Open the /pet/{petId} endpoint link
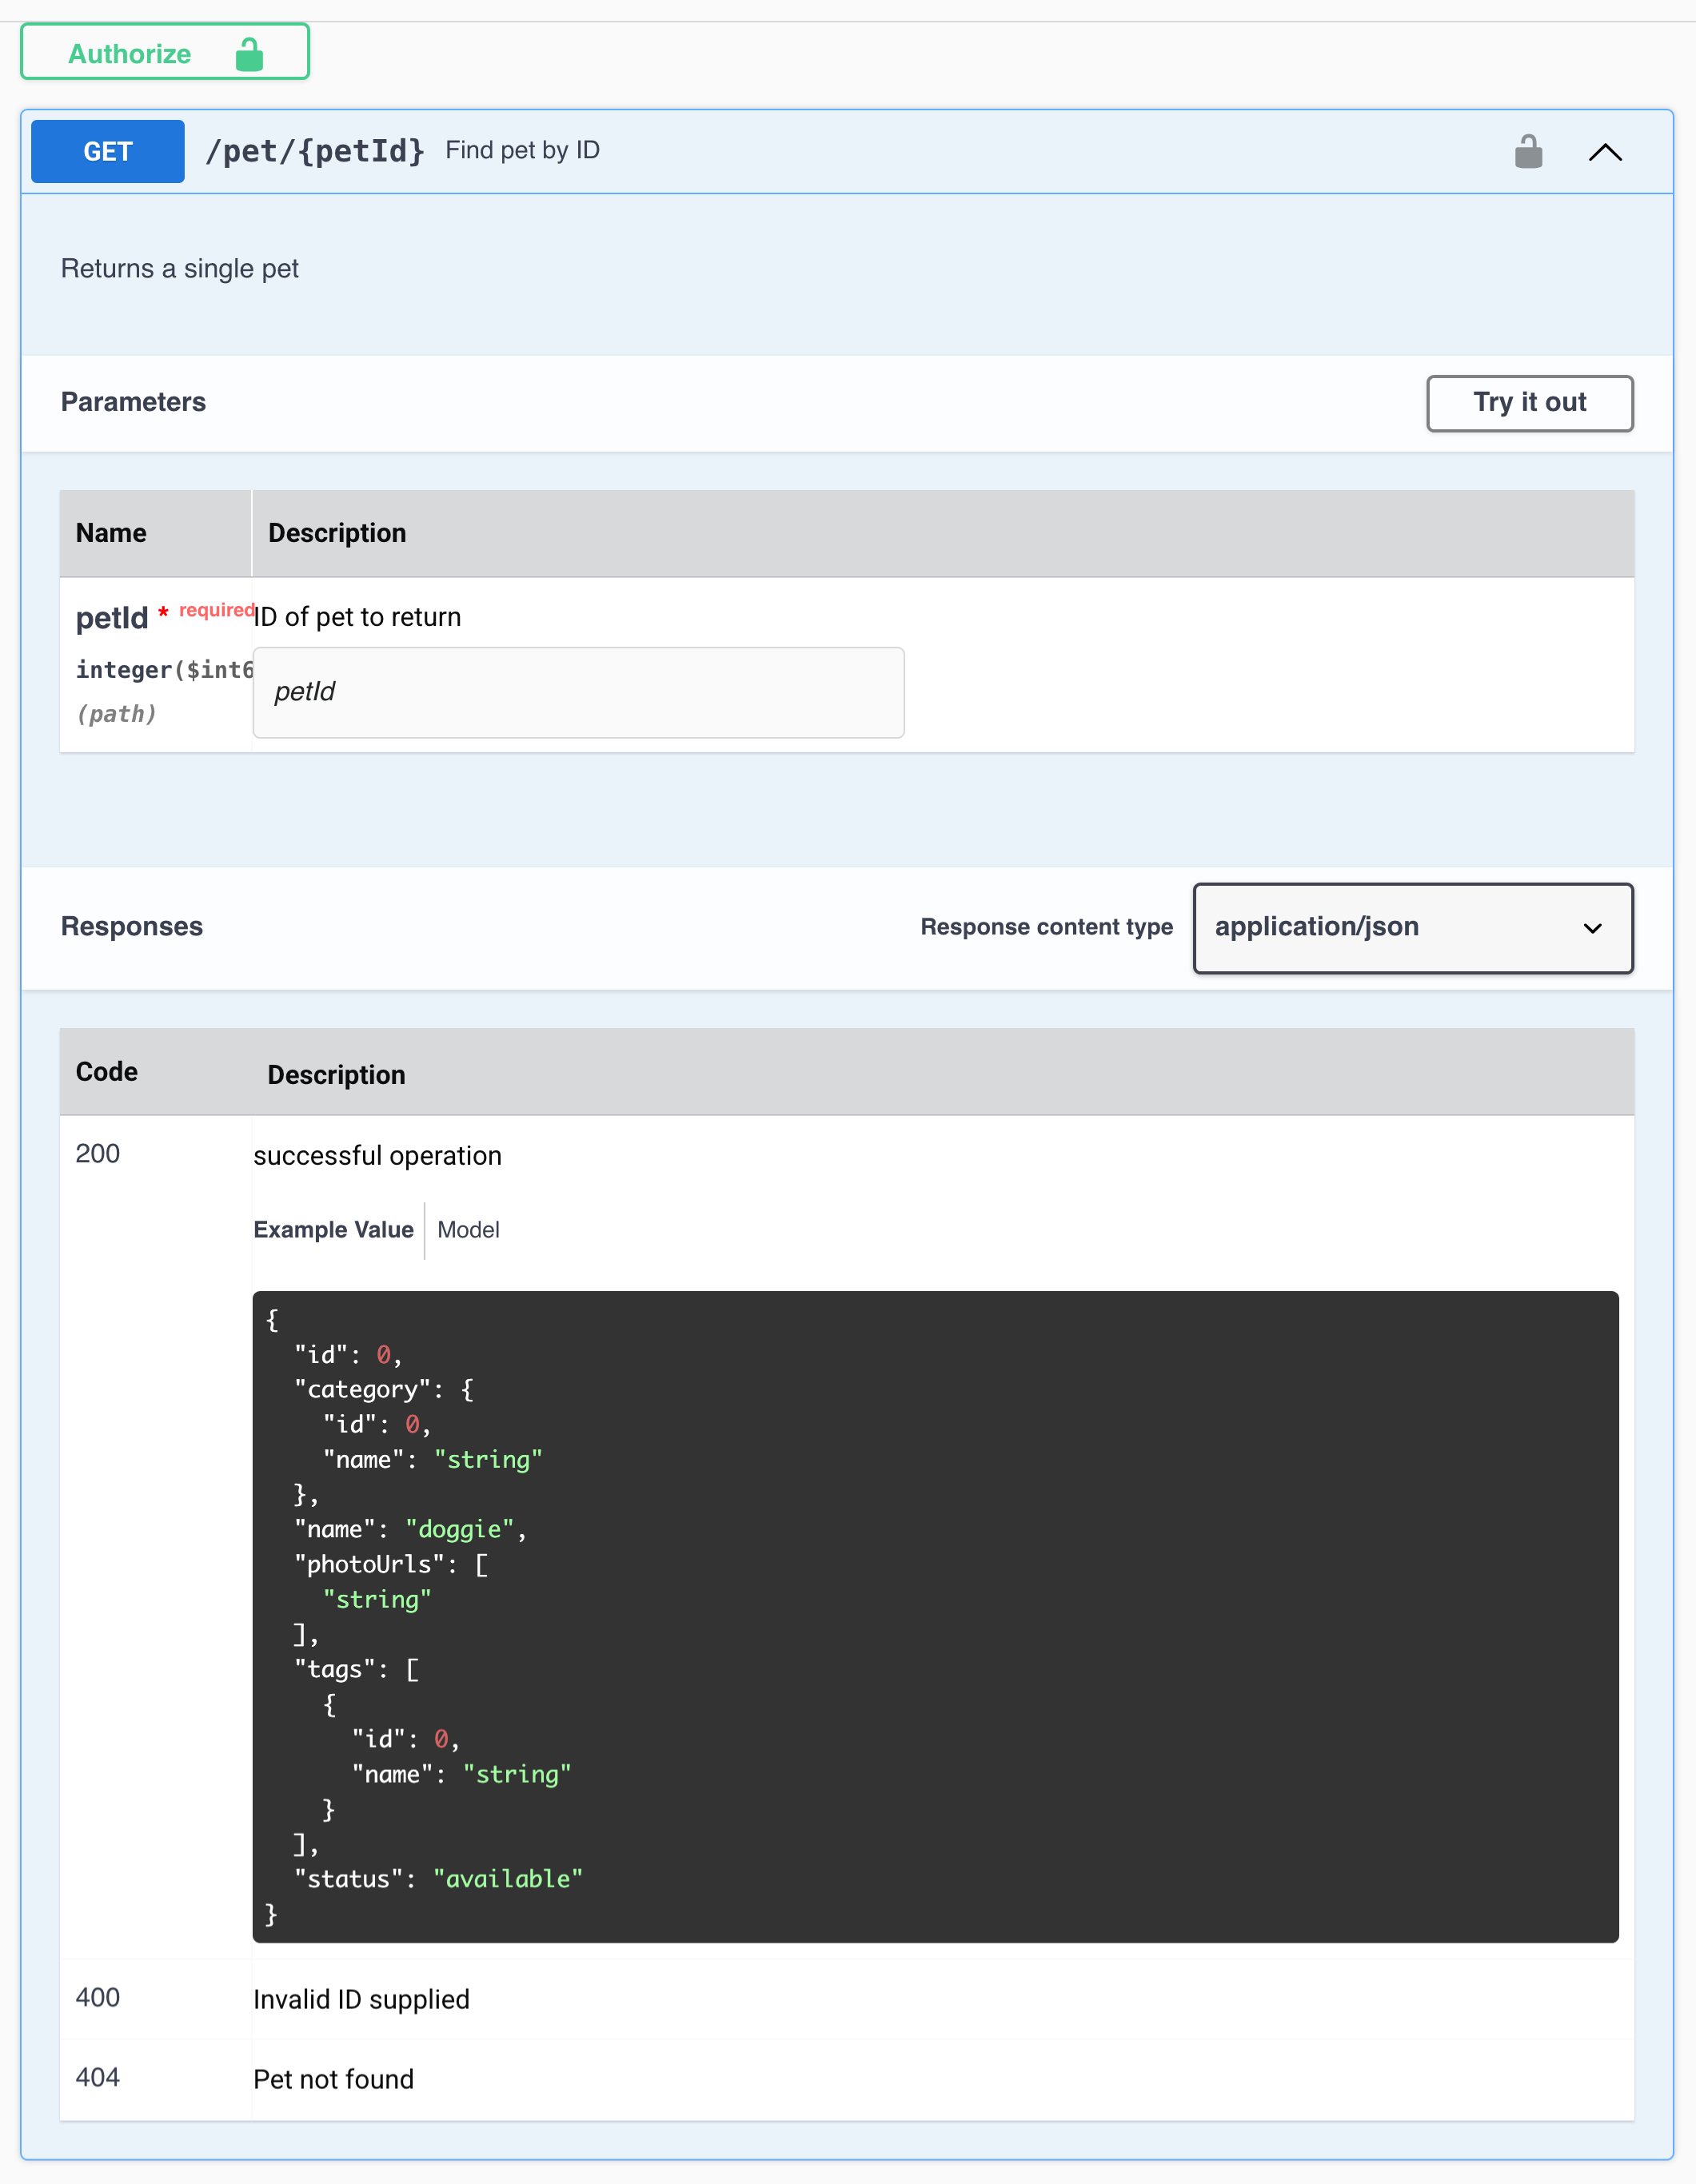This screenshot has width=1696, height=2184. click(x=316, y=150)
